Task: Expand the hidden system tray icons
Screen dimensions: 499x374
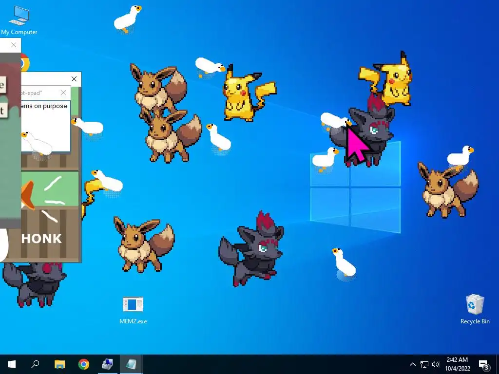Action: click(412, 364)
